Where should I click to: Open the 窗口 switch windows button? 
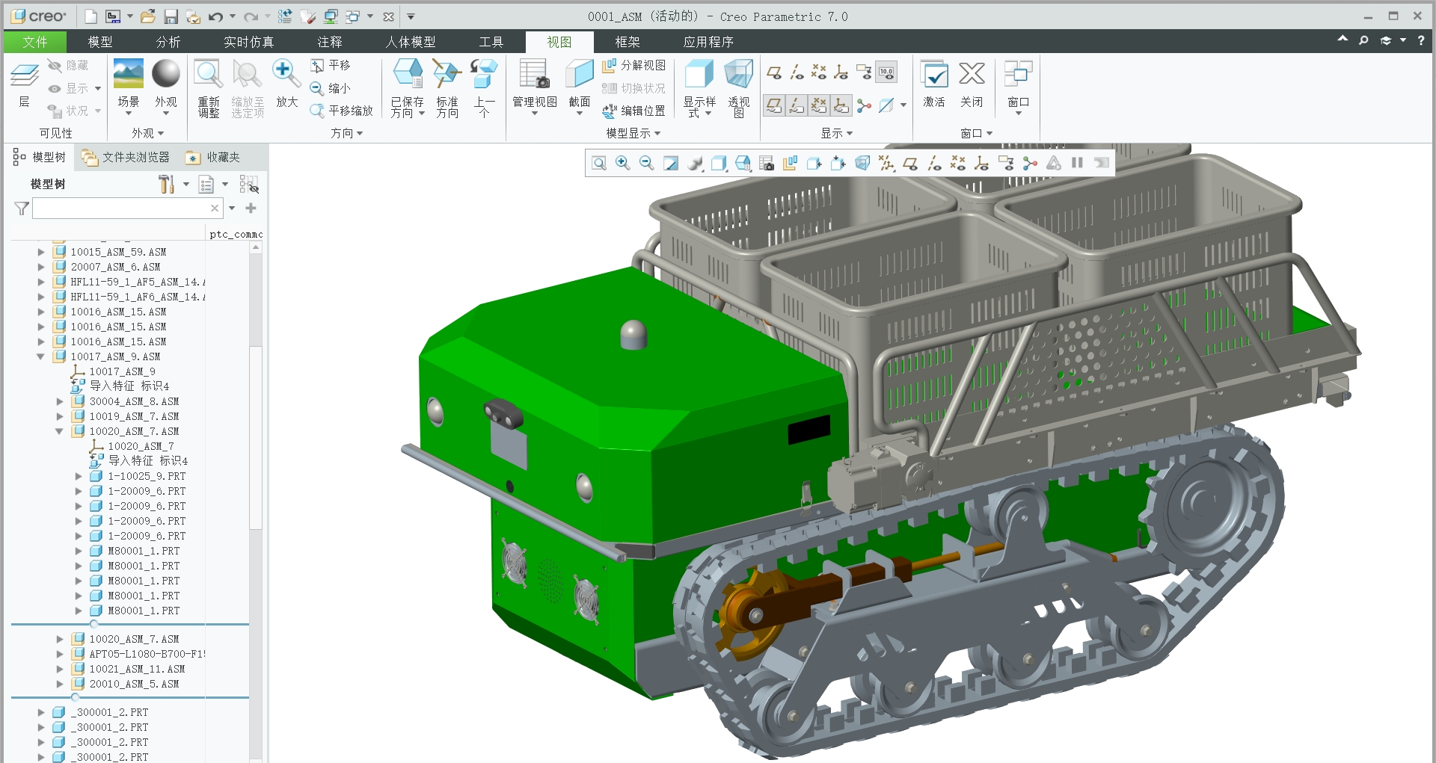click(1019, 88)
